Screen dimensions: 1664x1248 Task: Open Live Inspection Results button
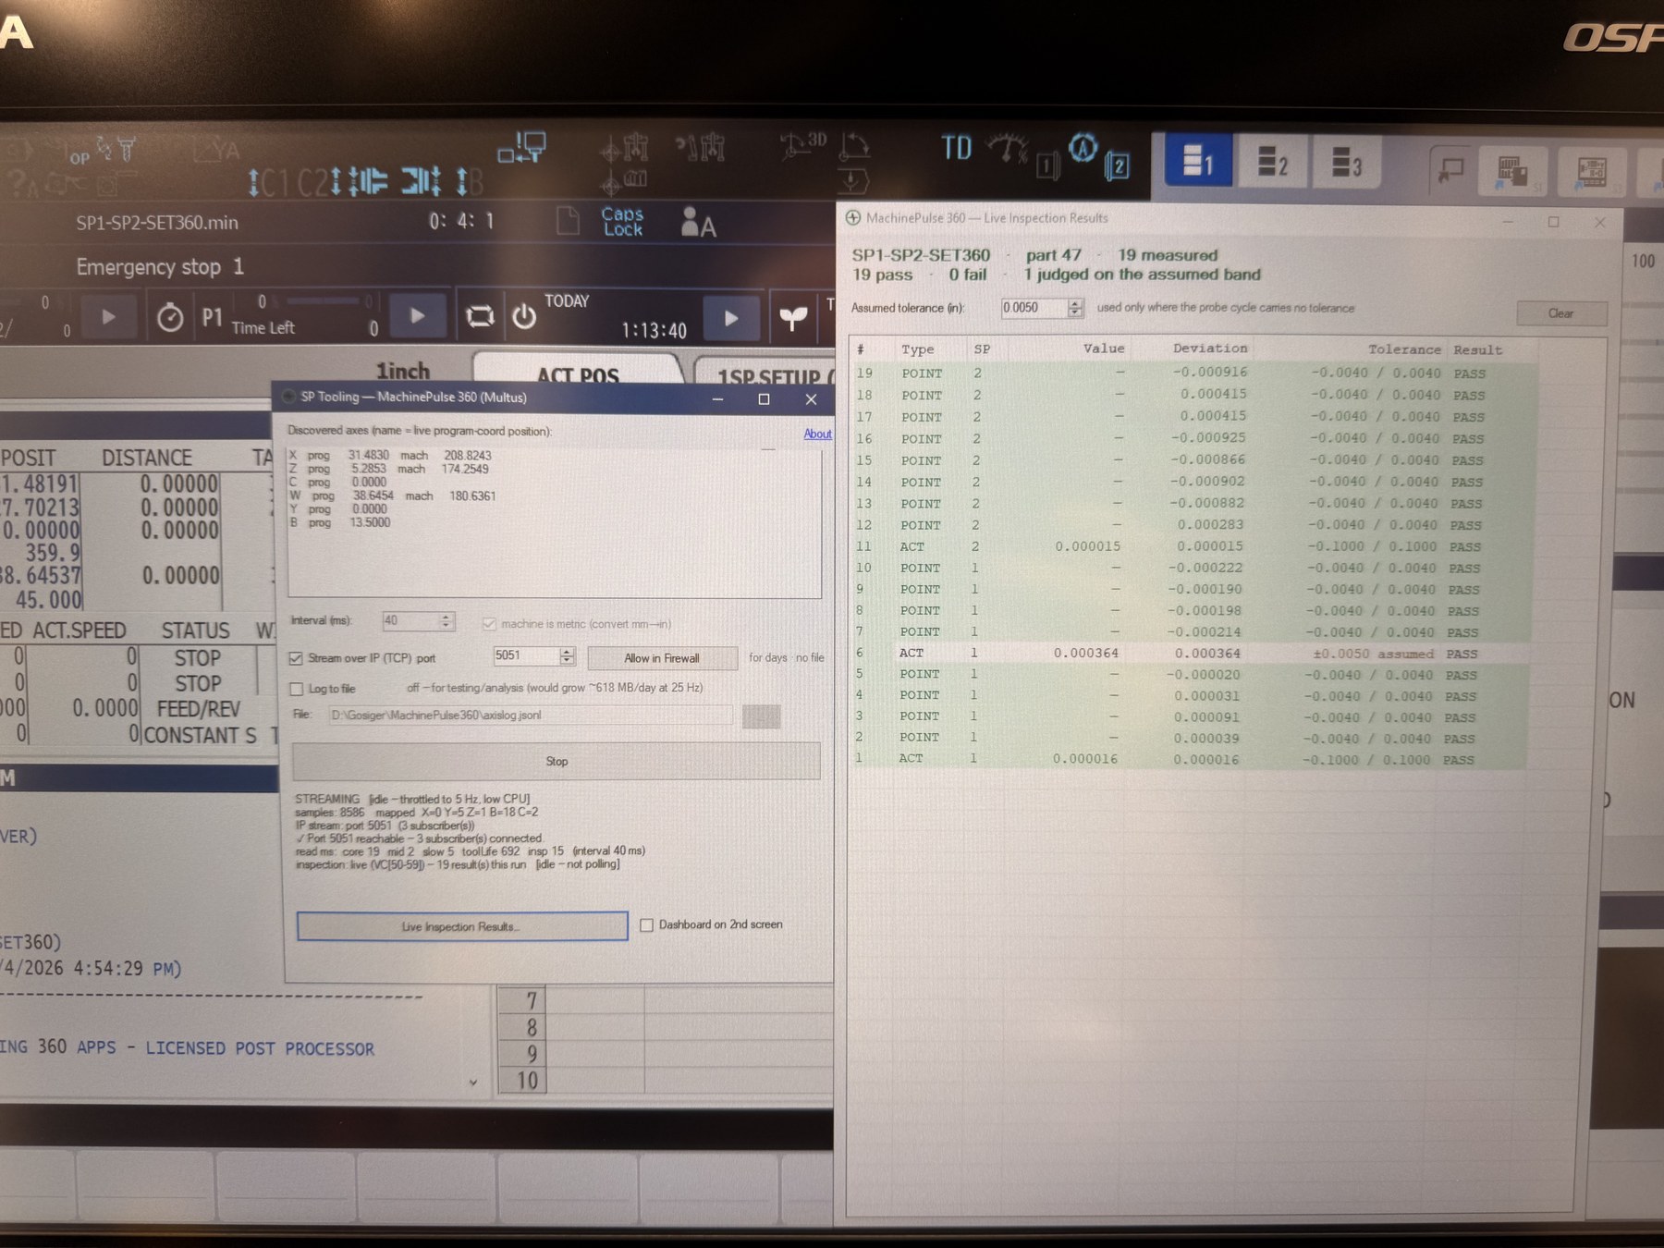[461, 926]
